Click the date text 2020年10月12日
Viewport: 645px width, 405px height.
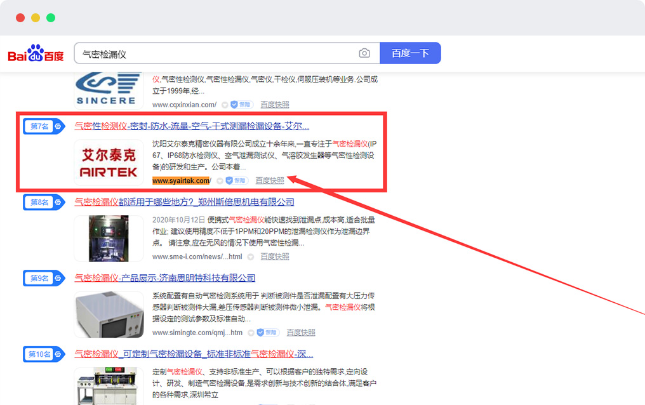tap(178, 220)
